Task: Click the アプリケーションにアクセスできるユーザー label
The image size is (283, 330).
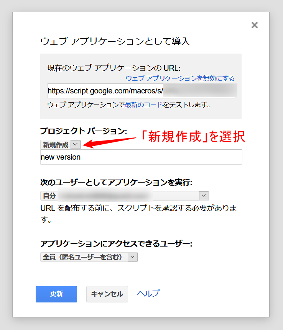Action: point(116,244)
